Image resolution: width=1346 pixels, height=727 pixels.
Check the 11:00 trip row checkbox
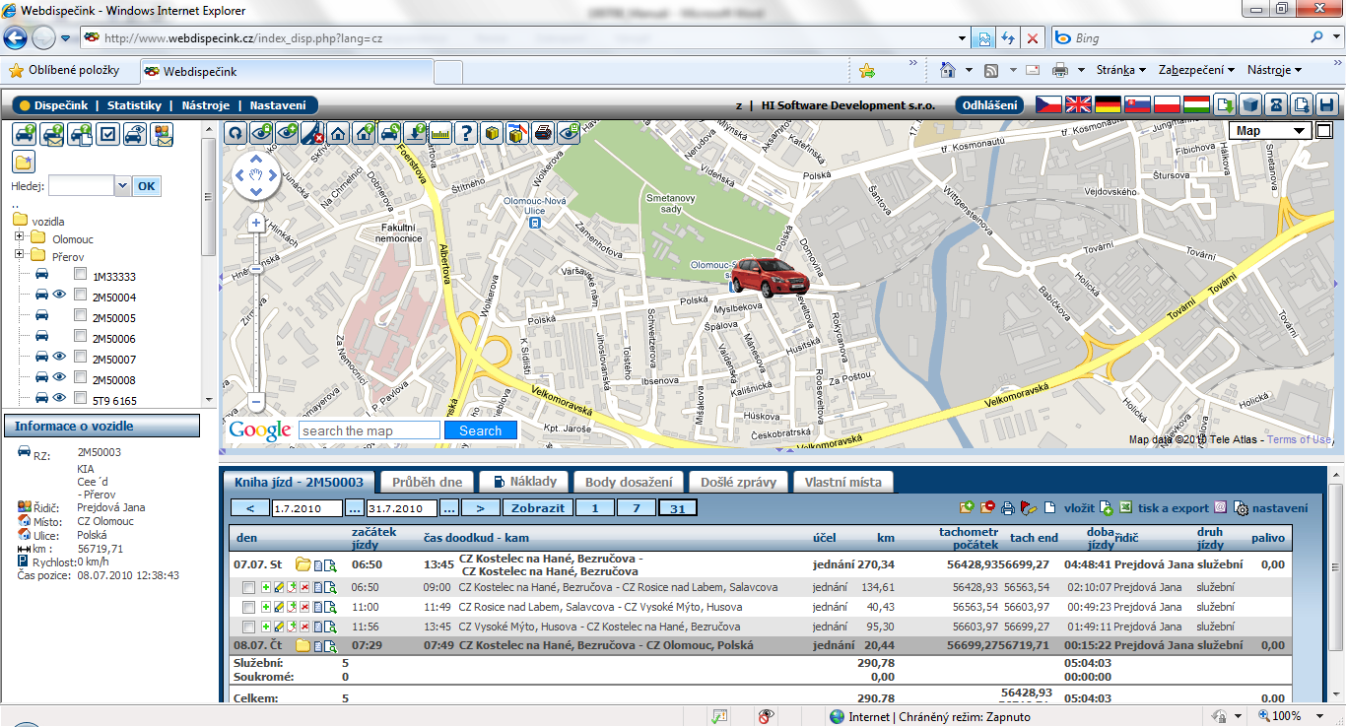tap(248, 607)
